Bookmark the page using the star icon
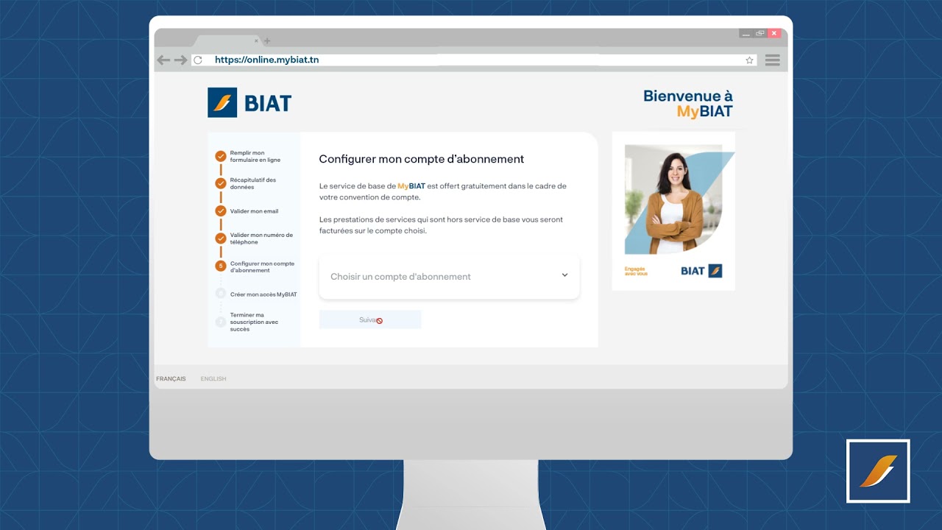Image resolution: width=942 pixels, height=530 pixels. (748, 60)
